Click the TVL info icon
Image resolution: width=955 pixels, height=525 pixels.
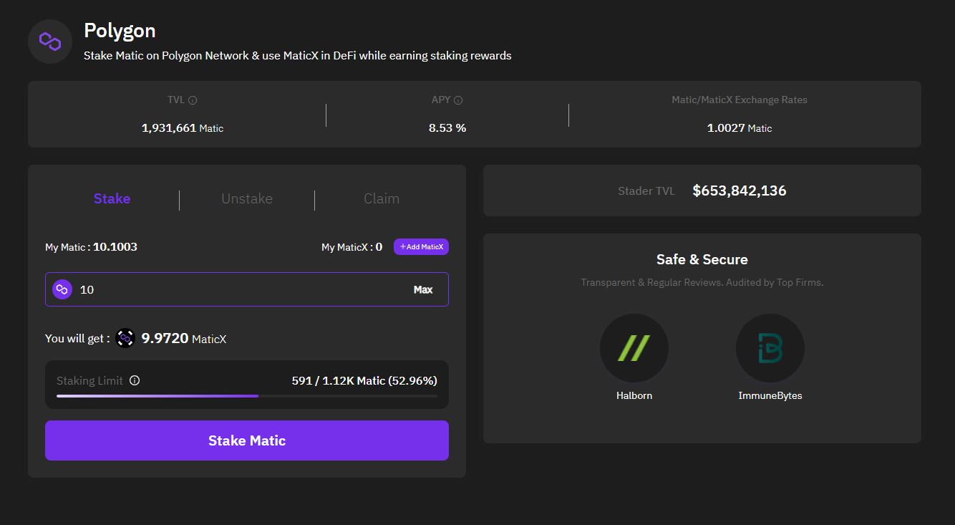pos(193,100)
